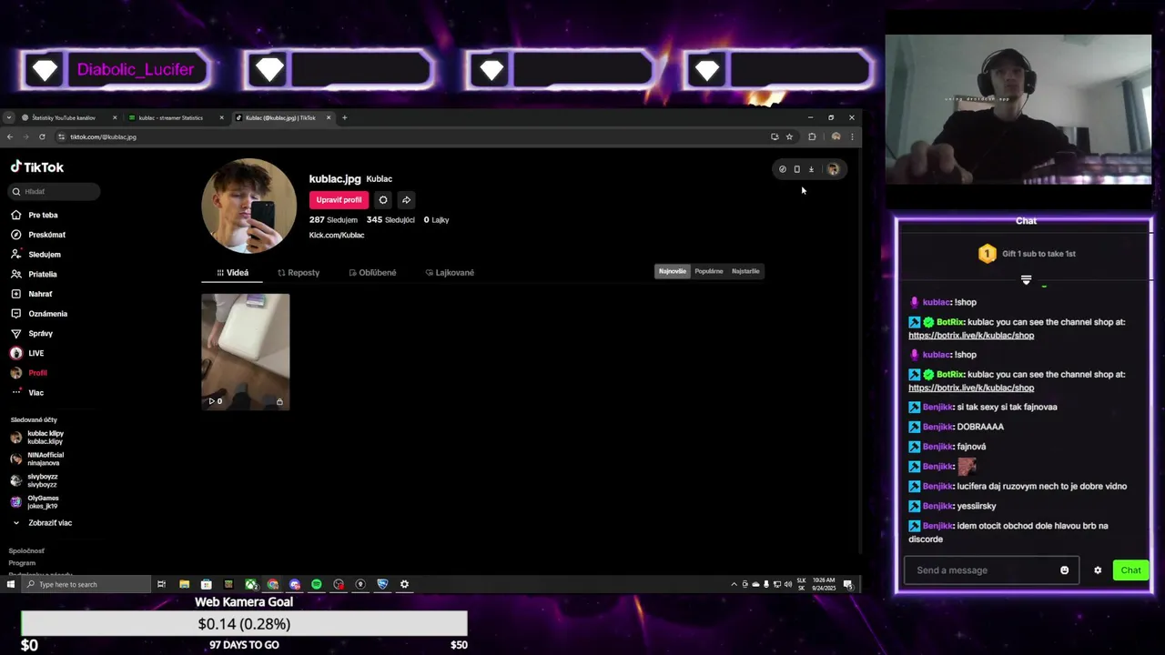Image resolution: width=1165 pixels, height=655 pixels.
Task: Open followed account OlyGames
Action: 36,502
